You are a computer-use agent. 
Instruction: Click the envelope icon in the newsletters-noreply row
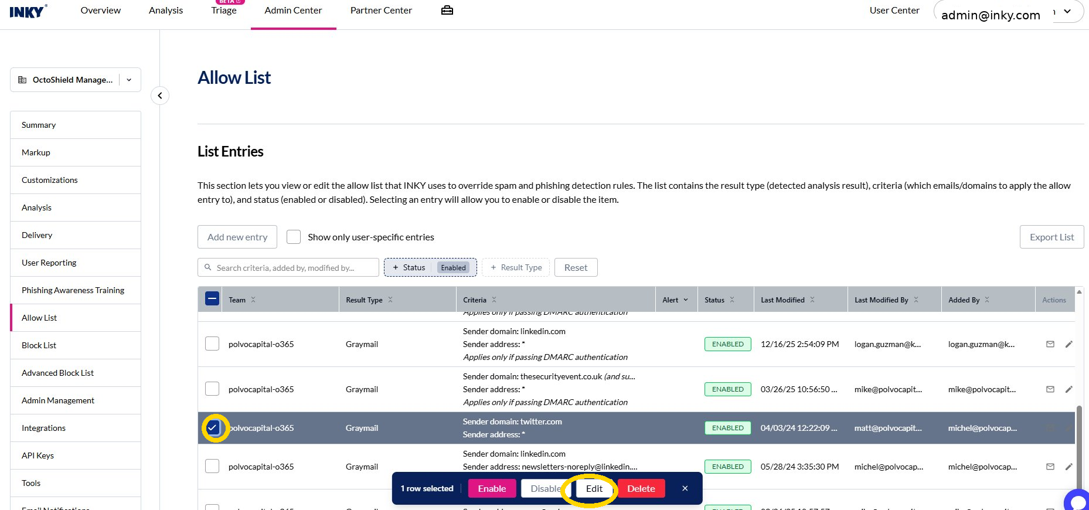coord(1050,467)
